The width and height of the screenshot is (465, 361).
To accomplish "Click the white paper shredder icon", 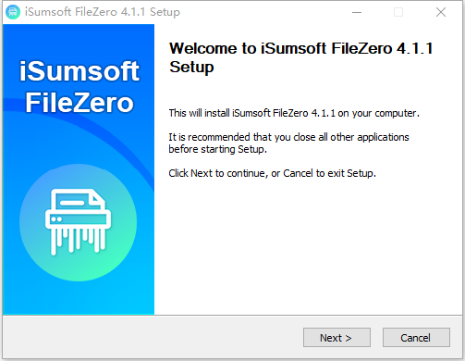I will tap(78, 222).
